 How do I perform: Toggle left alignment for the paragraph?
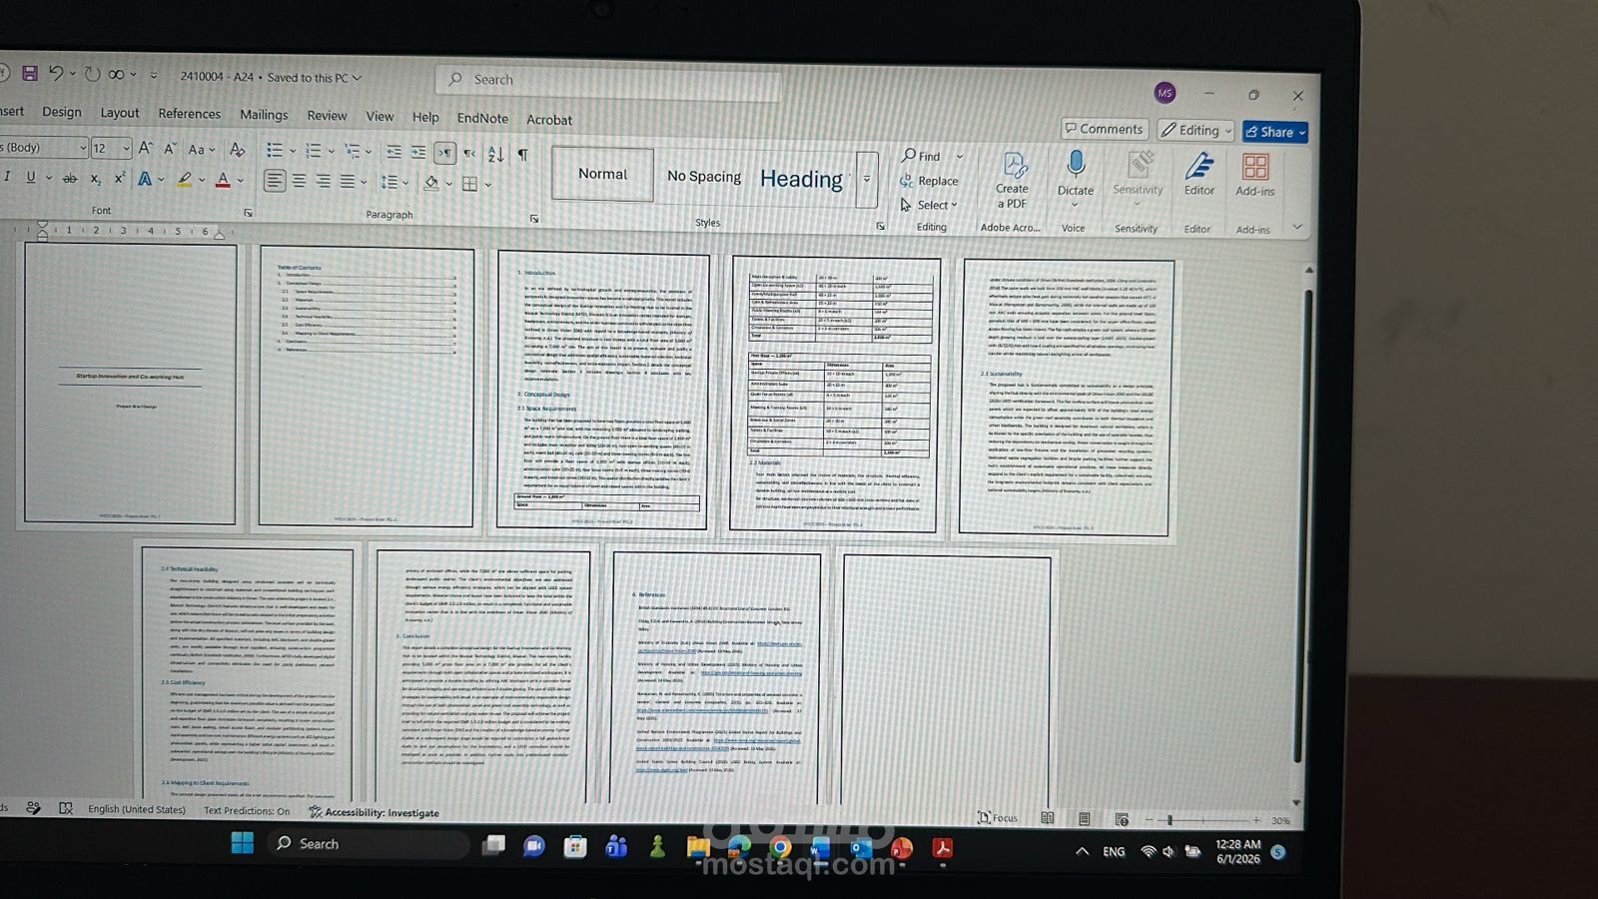click(275, 180)
